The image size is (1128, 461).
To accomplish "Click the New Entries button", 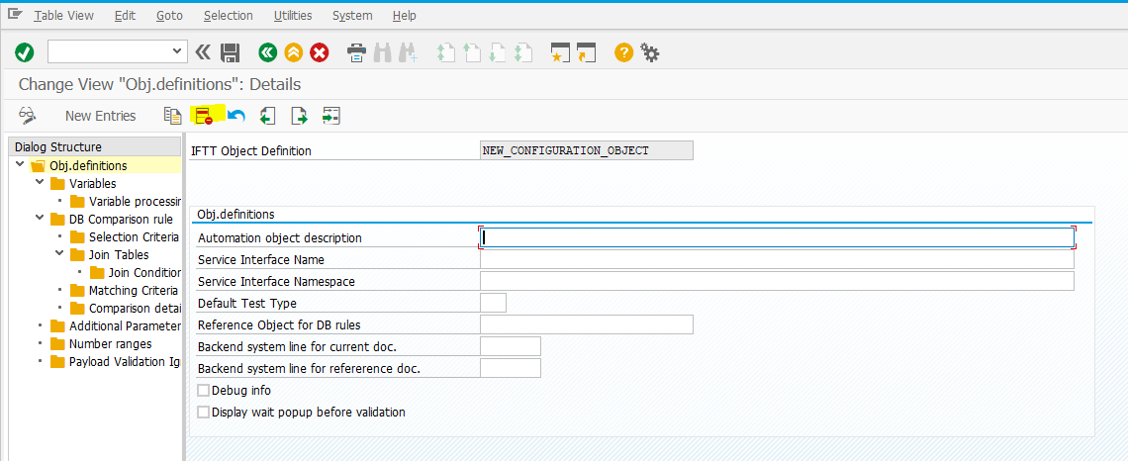I will click(100, 116).
